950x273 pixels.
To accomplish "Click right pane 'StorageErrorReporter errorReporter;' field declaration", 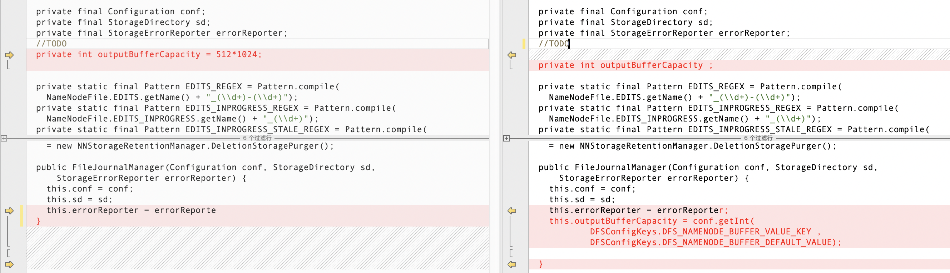I will [664, 33].
